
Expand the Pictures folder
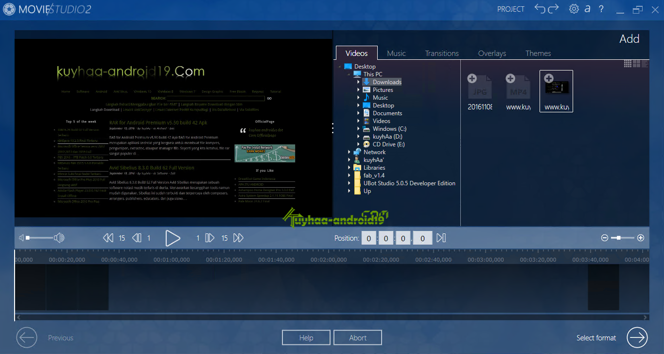[x=358, y=90]
